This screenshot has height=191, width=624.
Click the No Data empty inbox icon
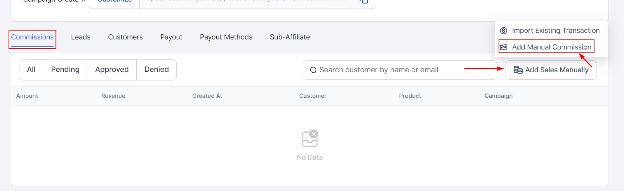tap(310, 138)
